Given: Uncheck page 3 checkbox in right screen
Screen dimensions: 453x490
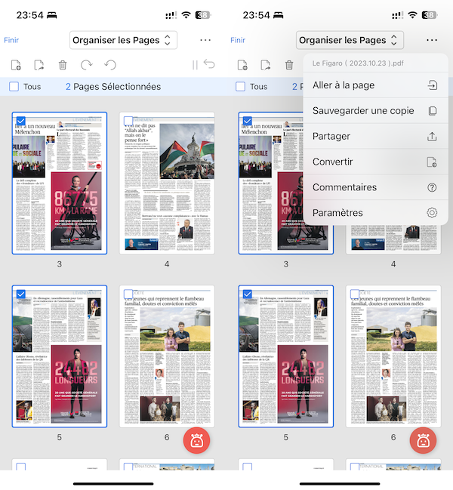Looking at the screenshot, I should coord(248,121).
